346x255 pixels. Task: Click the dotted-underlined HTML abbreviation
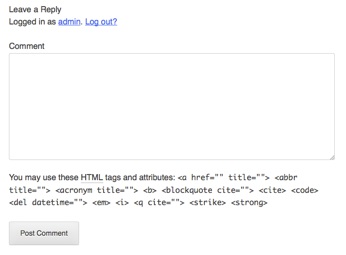pos(91,178)
